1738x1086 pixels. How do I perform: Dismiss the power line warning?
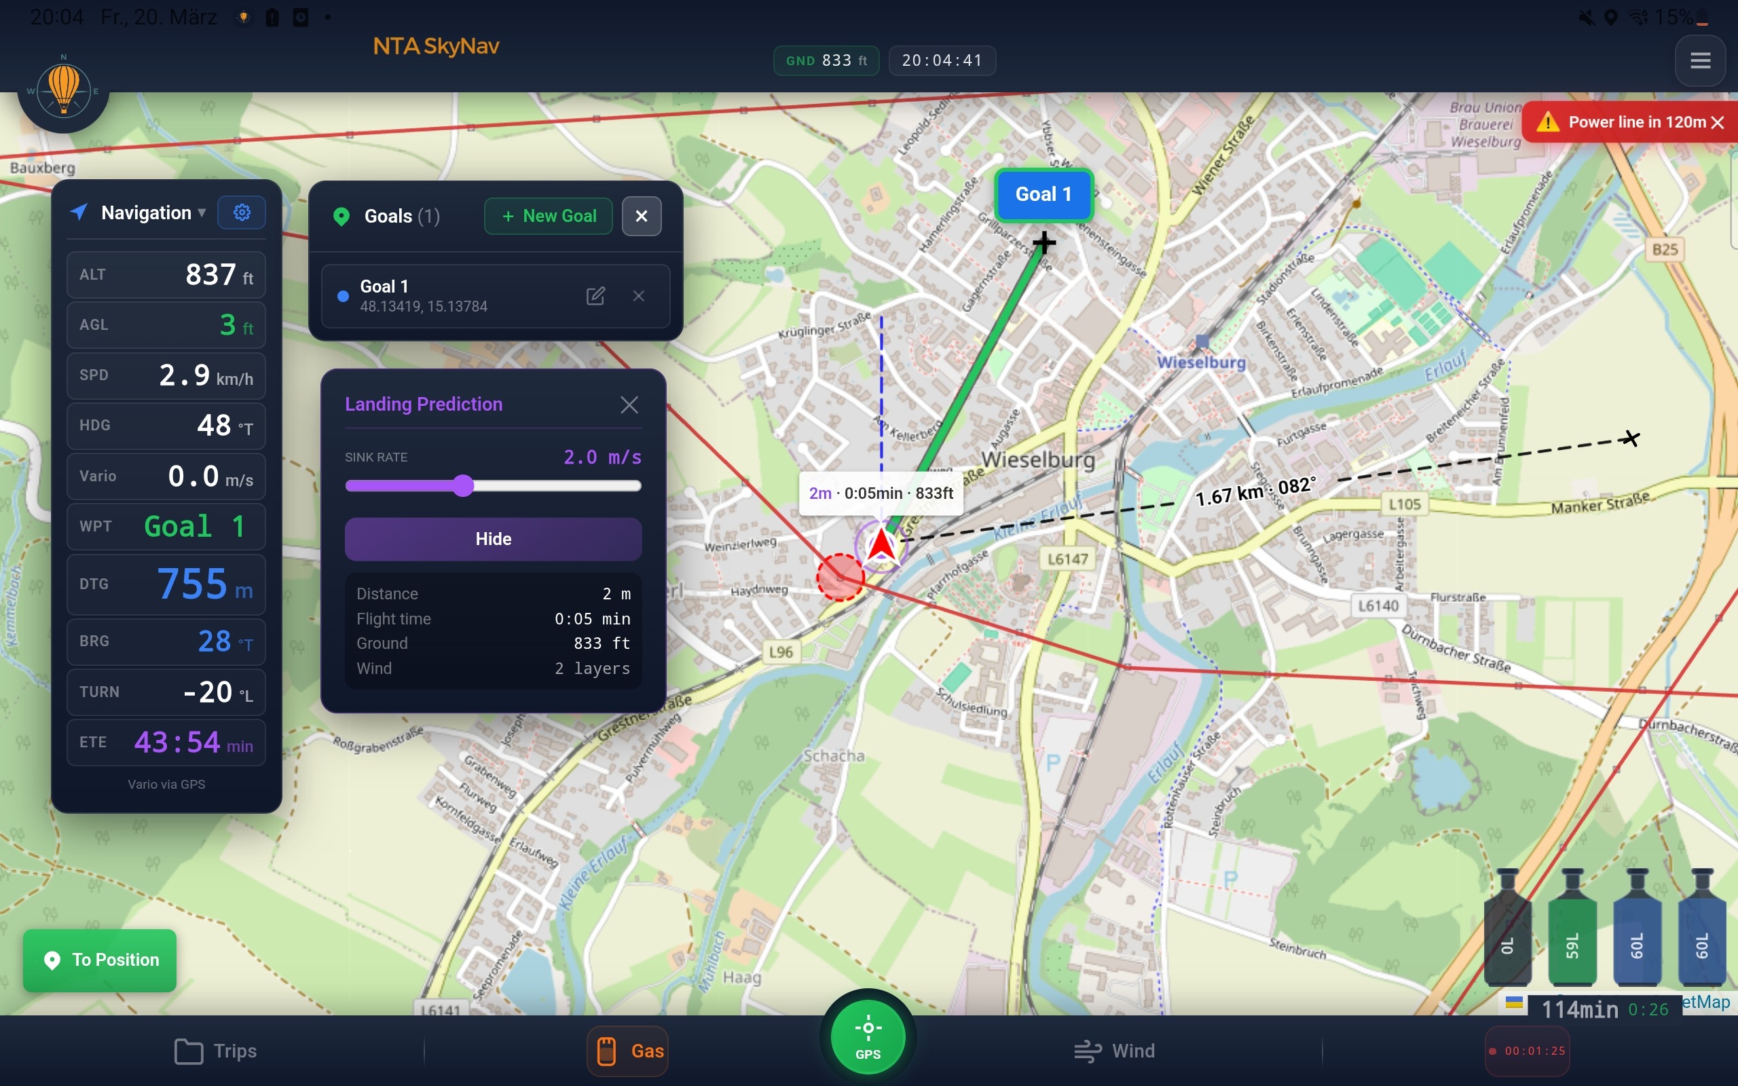[1717, 123]
